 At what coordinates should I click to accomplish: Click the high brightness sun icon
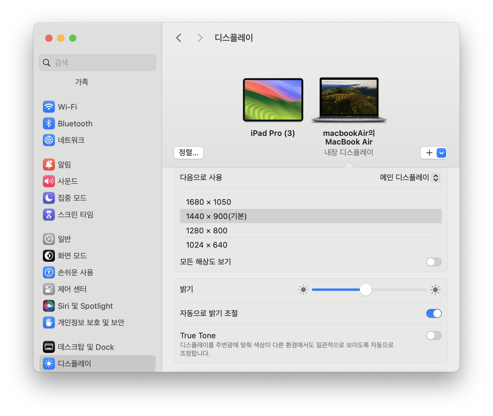click(x=435, y=290)
